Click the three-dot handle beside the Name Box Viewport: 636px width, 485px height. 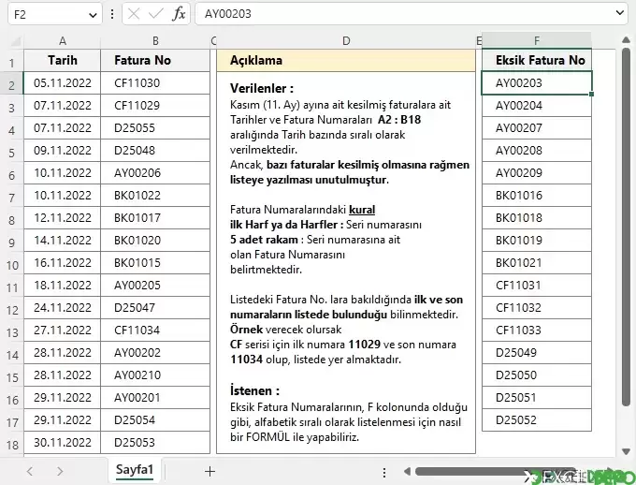coord(112,15)
